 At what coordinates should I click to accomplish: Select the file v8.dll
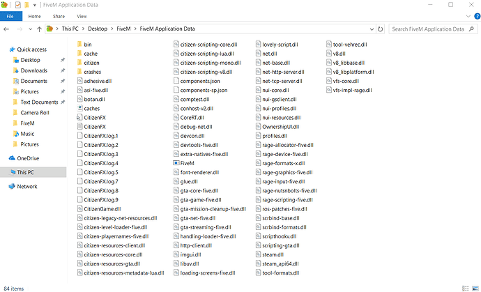pos(336,54)
